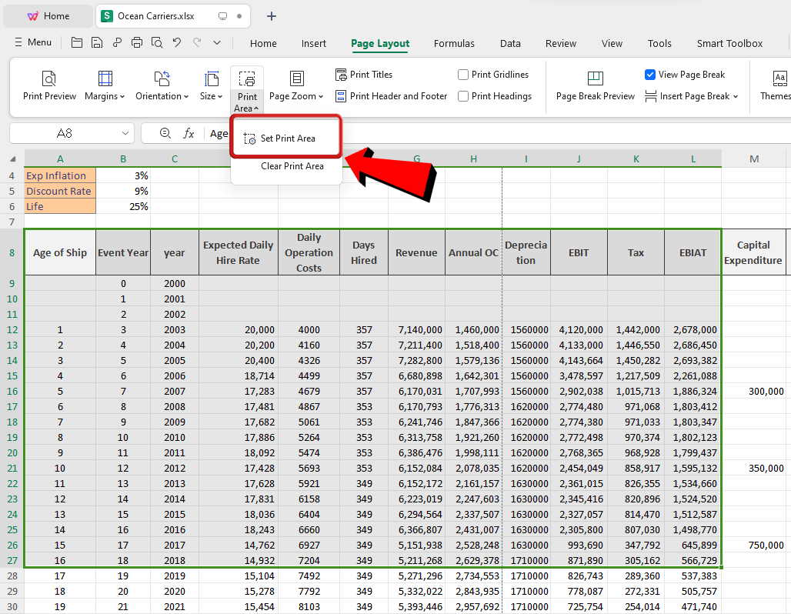Expand the Size dropdown

210,85
